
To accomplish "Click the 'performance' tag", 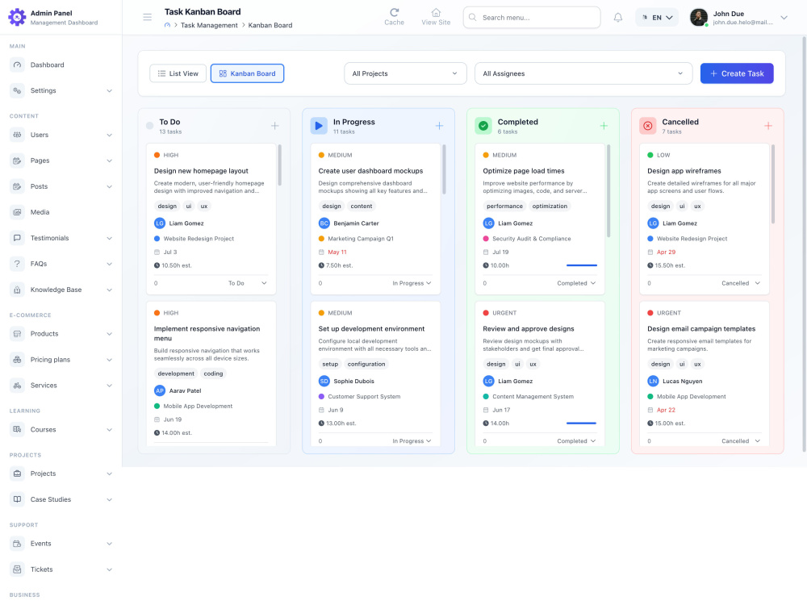I will point(504,207).
